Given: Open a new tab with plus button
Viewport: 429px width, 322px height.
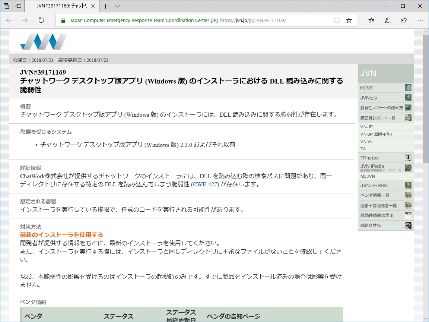Looking at the screenshot, I should [x=106, y=6].
